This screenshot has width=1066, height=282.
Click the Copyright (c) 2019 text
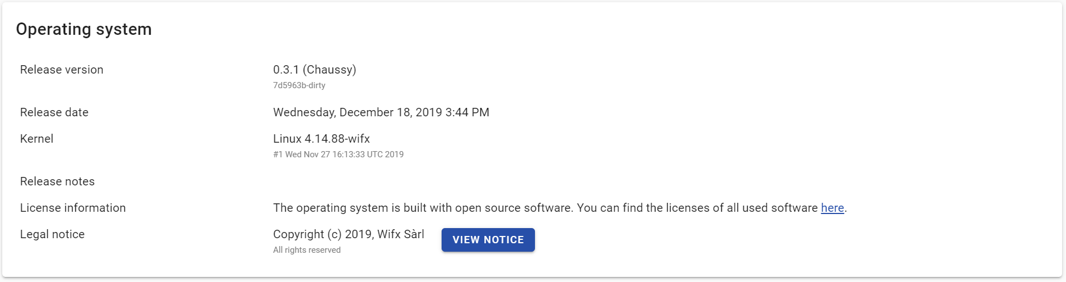322,234
